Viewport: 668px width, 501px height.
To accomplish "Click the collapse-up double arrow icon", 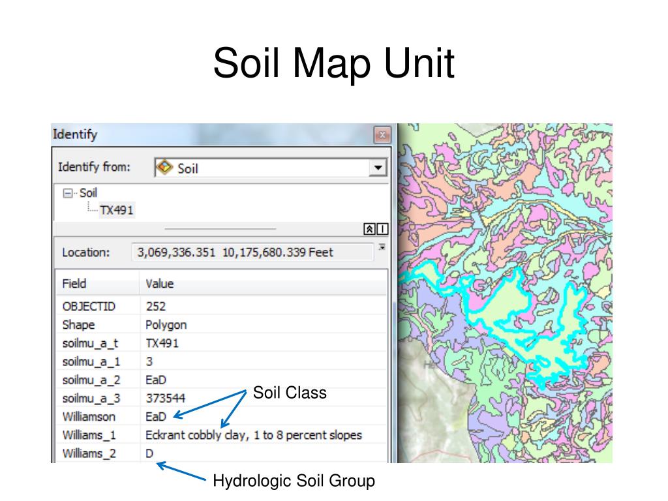I will 369,229.
